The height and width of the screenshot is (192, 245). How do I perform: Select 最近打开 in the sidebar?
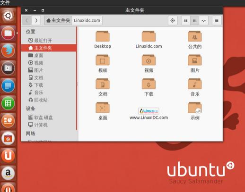click(49, 41)
